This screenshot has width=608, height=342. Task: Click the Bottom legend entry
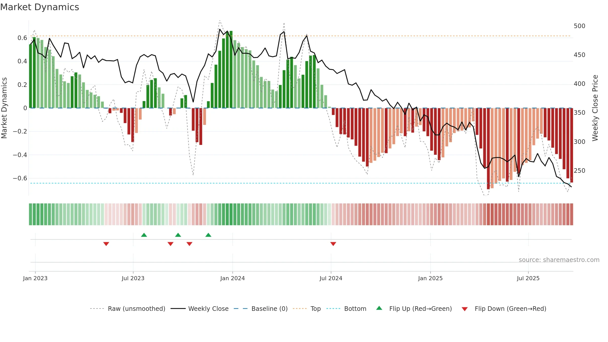click(x=346, y=309)
